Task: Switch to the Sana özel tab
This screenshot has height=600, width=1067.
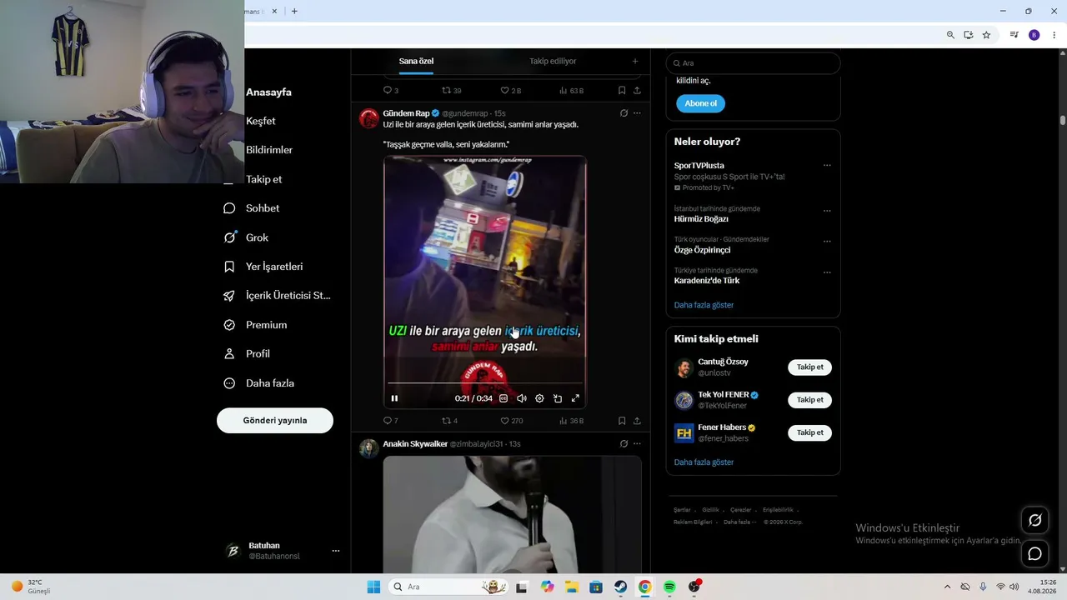Action: click(416, 61)
